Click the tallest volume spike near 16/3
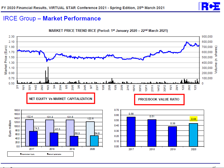 (x=48, y=75)
